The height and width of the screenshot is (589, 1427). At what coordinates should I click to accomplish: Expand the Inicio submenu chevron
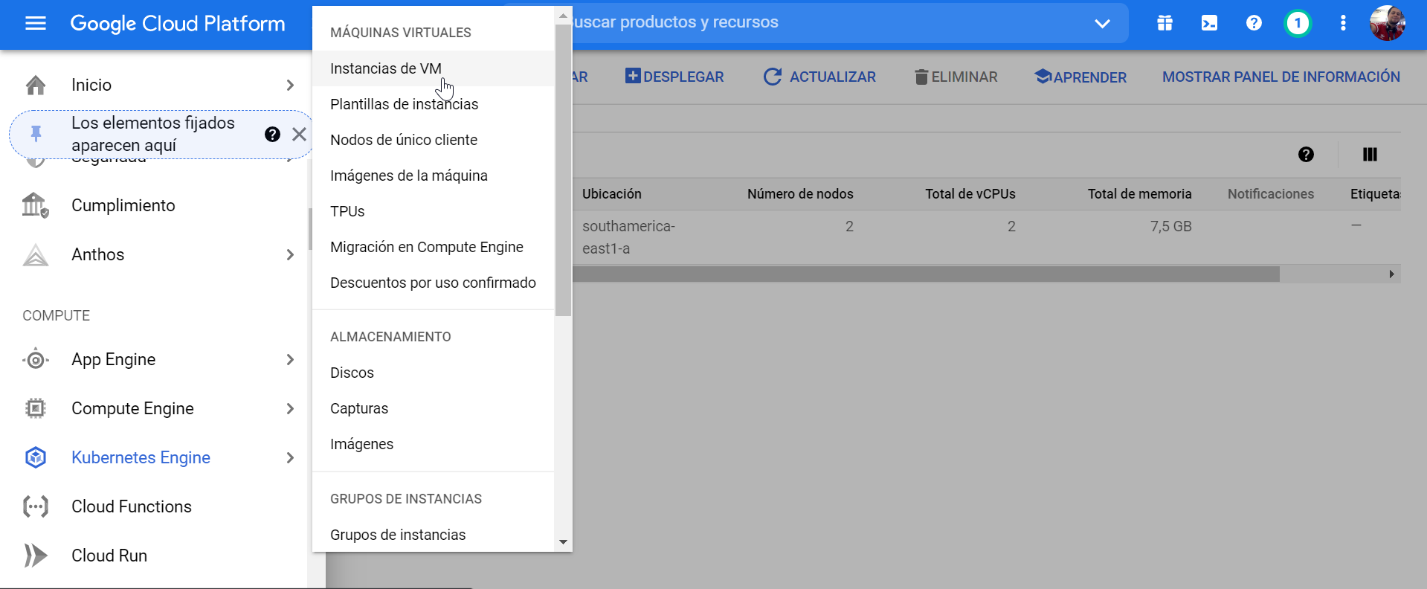click(x=290, y=85)
